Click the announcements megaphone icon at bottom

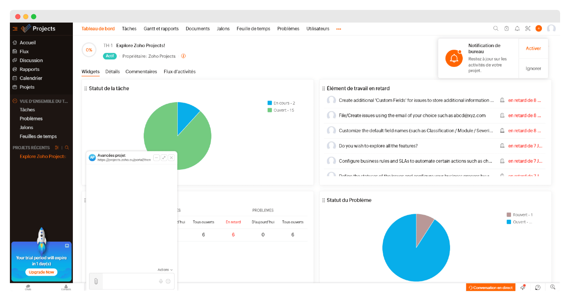coord(523,288)
